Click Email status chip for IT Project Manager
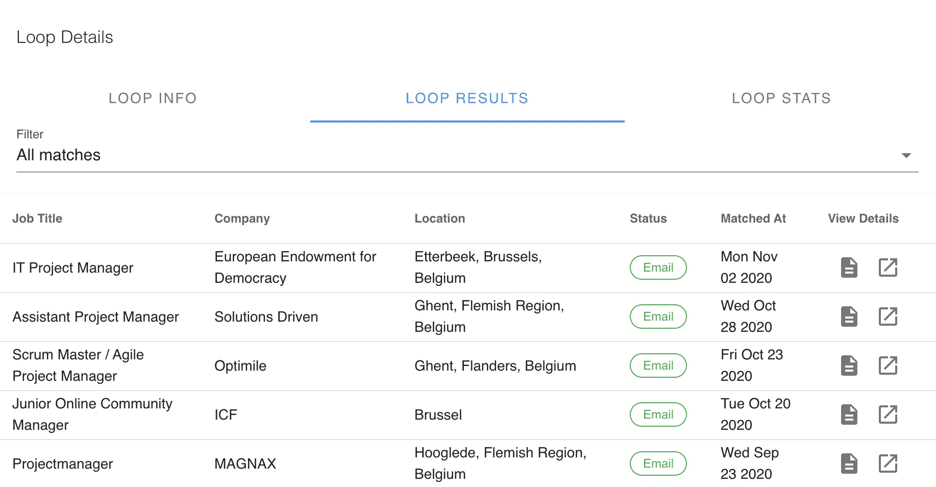Viewport: 936px width, 487px height. click(658, 267)
